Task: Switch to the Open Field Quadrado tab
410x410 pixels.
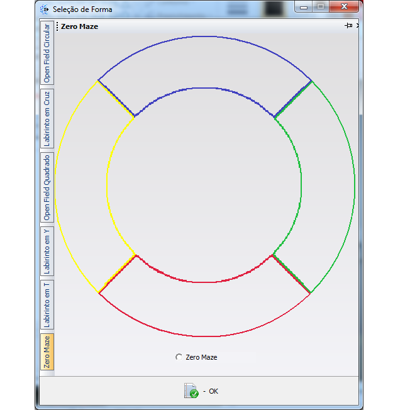Action: click(x=47, y=187)
